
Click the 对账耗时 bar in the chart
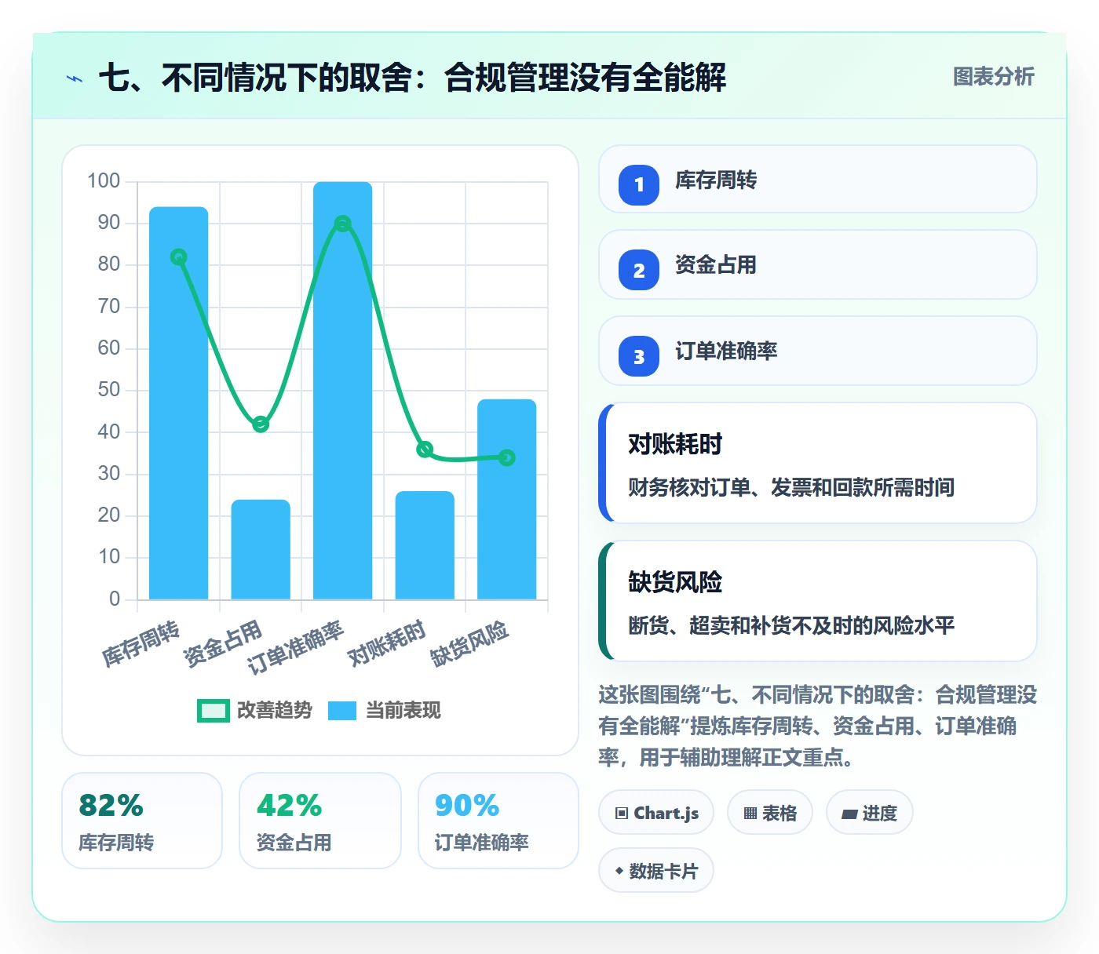[425, 545]
